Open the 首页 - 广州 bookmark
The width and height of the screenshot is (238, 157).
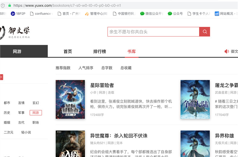click(69, 14)
